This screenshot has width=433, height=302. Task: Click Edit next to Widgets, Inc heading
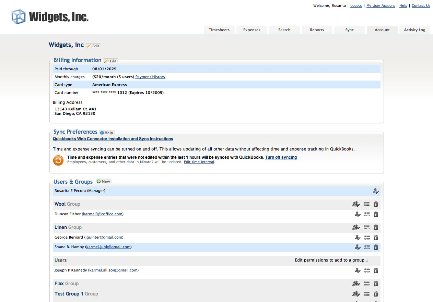(x=93, y=46)
